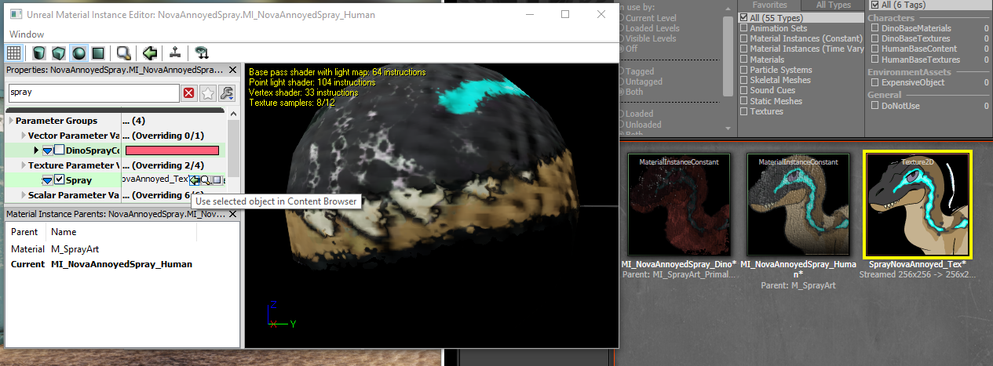The height and width of the screenshot is (366, 993).
Task: Expand the DinoSprayColor parameter arrow
Action: [36, 150]
